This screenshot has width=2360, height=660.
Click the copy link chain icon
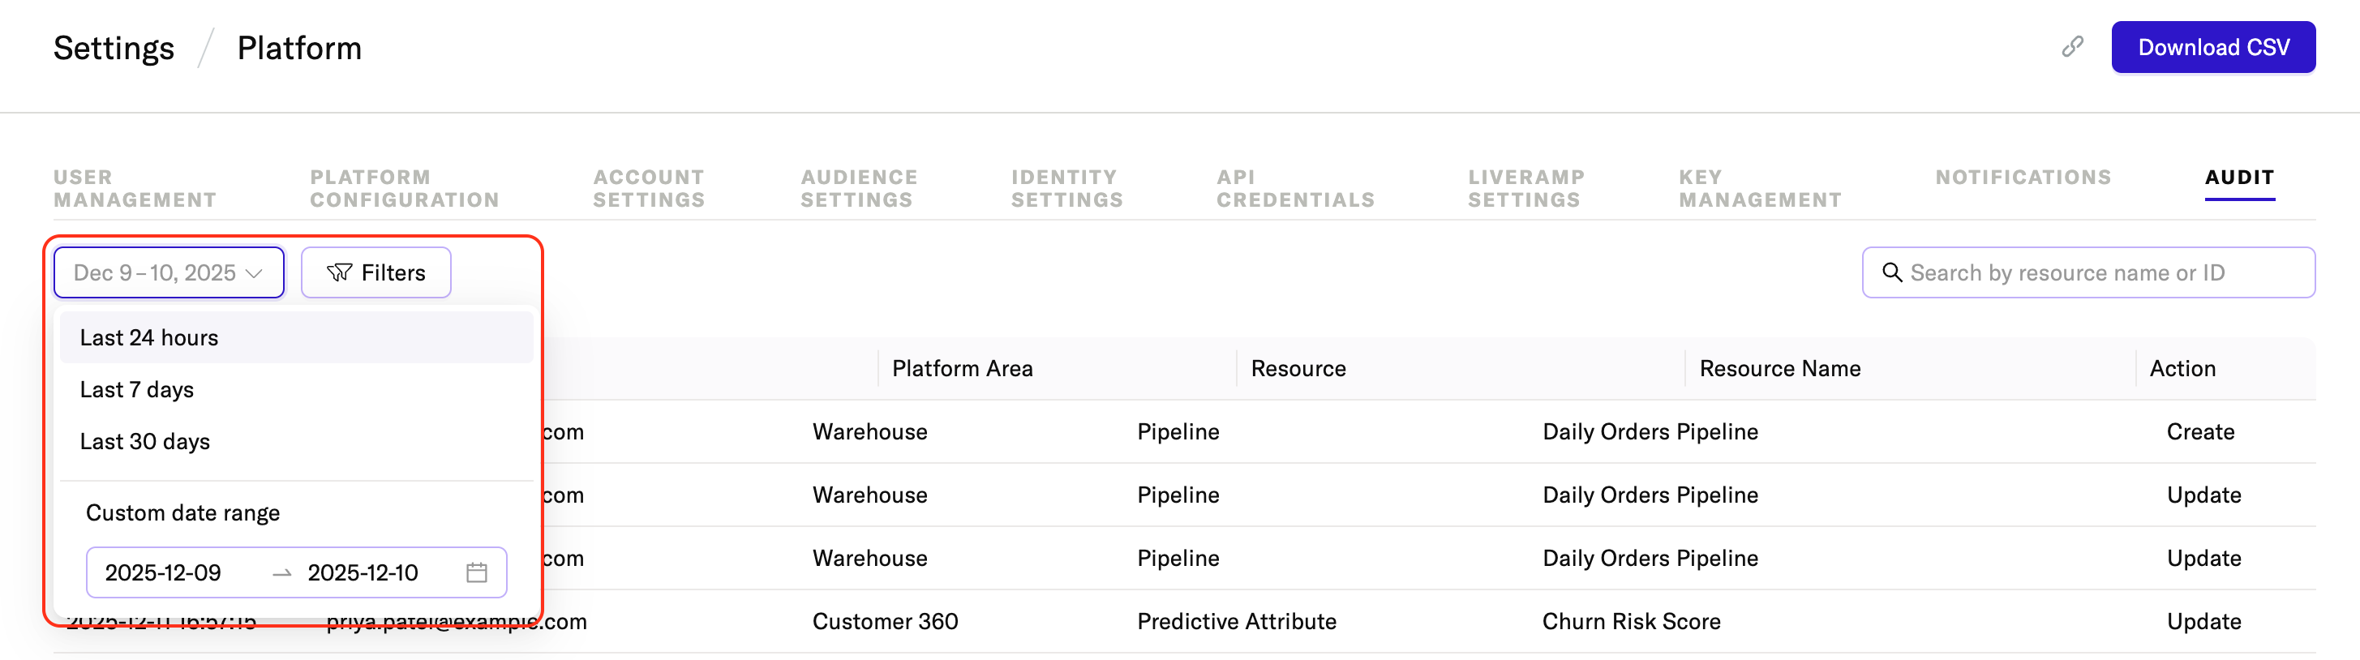(2072, 47)
